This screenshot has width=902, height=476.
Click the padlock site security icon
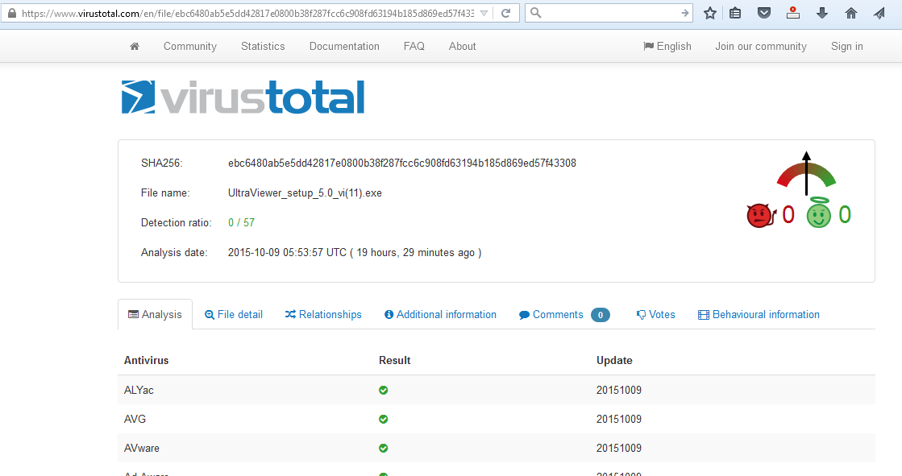11,13
